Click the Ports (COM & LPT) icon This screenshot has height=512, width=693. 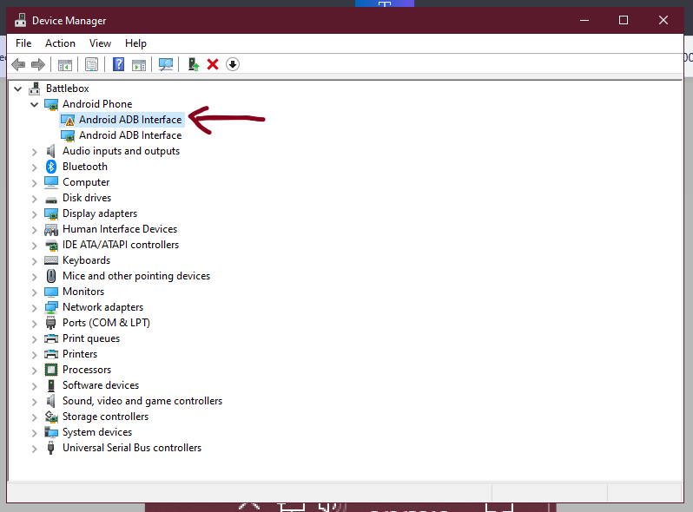[51, 323]
